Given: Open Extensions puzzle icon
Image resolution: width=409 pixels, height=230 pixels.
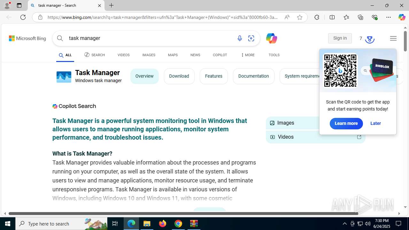Looking at the screenshot, I should tap(317, 17).
